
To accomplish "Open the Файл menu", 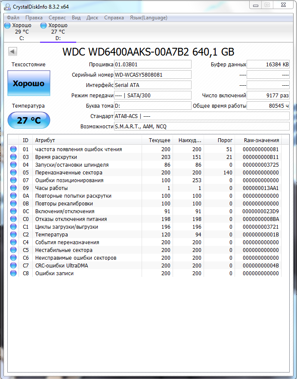I will coord(13,18).
